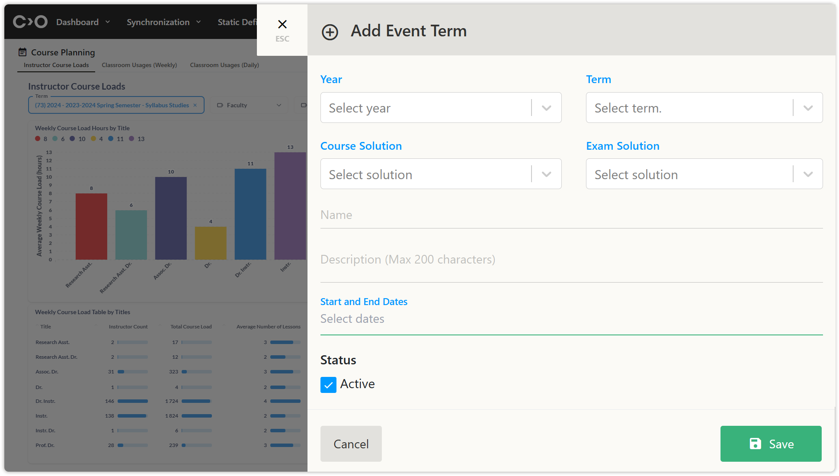Click the Course Planning calendar icon
Screen dimensions: 839x476
tap(22, 52)
